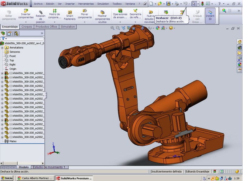
Task: Open SolidWorks Resources home task pane
Action: point(240,42)
